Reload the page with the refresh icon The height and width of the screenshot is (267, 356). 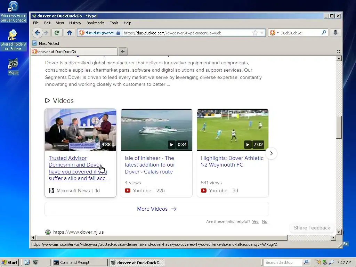coord(57,33)
